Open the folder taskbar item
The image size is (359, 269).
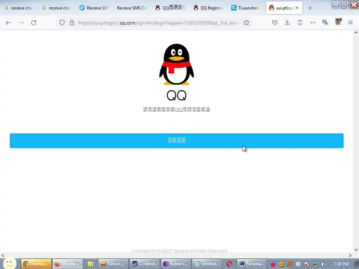coord(90,264)
